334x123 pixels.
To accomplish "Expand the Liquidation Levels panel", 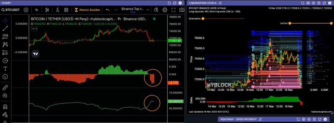I will [x=324, y=3].
